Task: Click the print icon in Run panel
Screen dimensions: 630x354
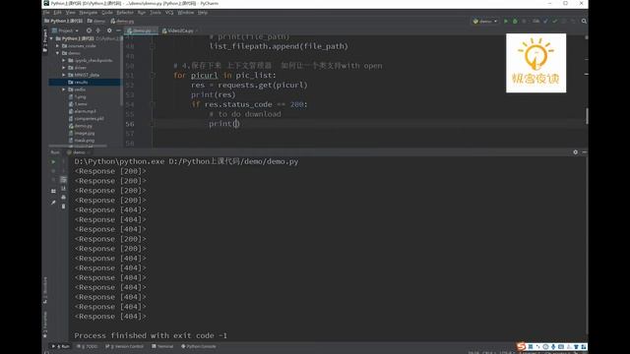Action: click(63, 197)
